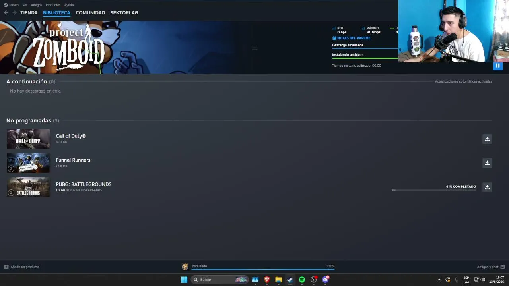Image resolution: width=509 pixels, height=286 pixels.
Task: Show hidden system tray icons
Action: [439, 280]
